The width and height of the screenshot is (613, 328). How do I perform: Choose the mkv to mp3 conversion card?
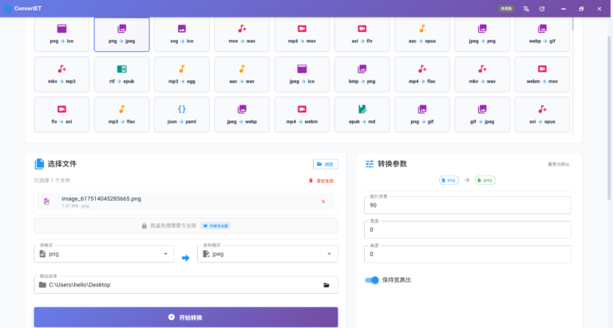(x=61, y=74)
